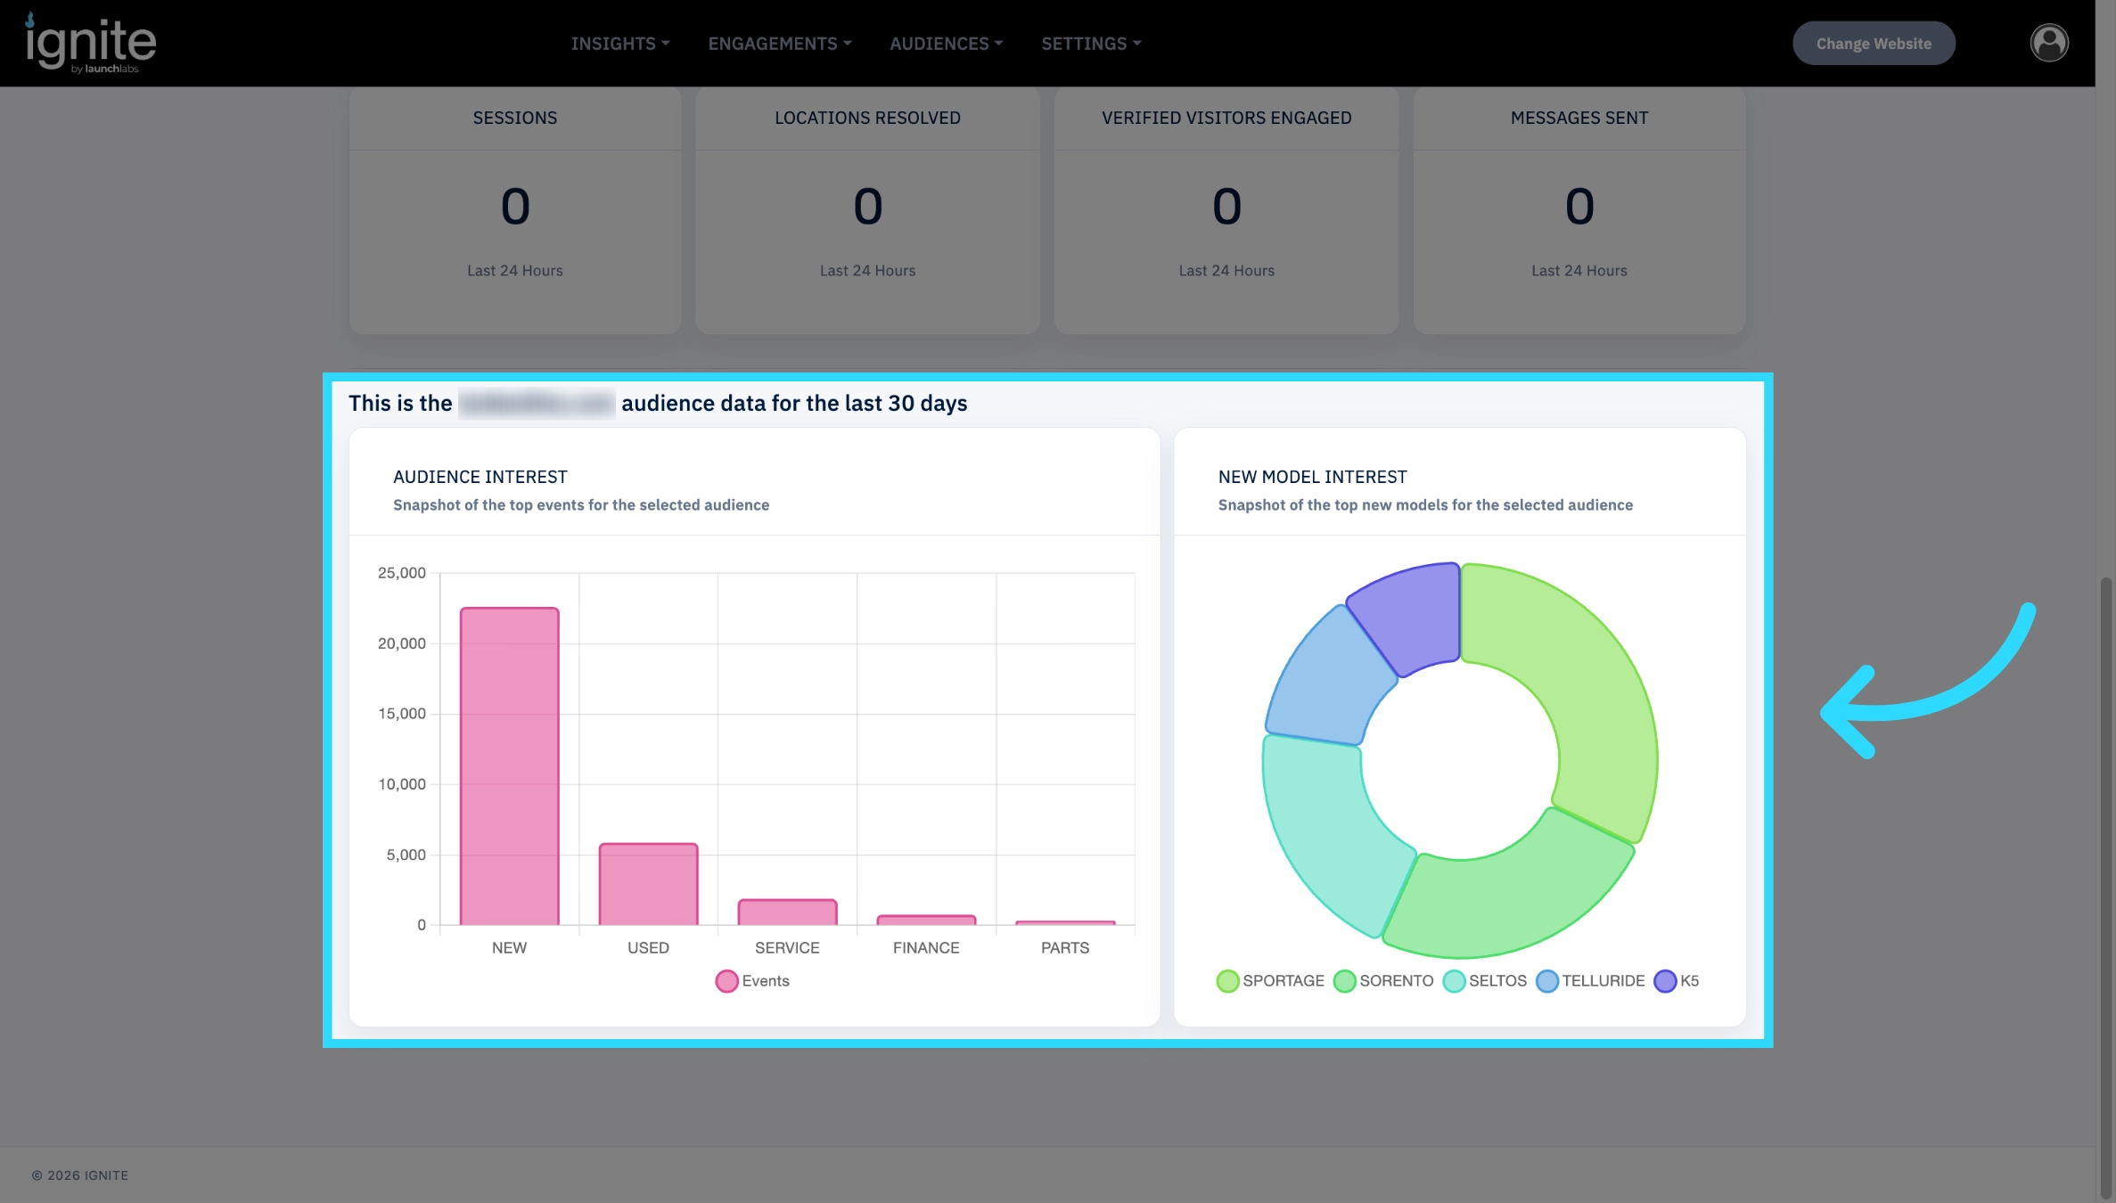
Task: Select the NEW bar in Audience Interest chart
Action: tap(510, 766)
